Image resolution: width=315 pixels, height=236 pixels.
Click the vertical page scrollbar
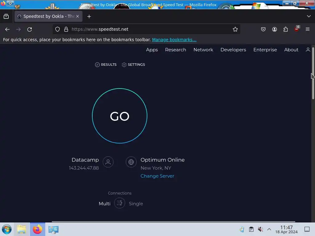pyautogui.click(x=313, y=73)
